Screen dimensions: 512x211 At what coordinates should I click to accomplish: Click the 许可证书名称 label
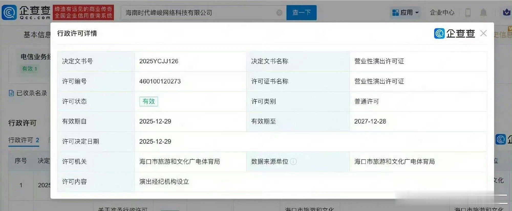[x=270, y=81]
